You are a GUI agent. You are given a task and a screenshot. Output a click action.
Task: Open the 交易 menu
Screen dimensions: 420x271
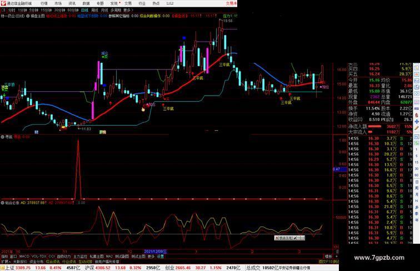pos(128,3)
